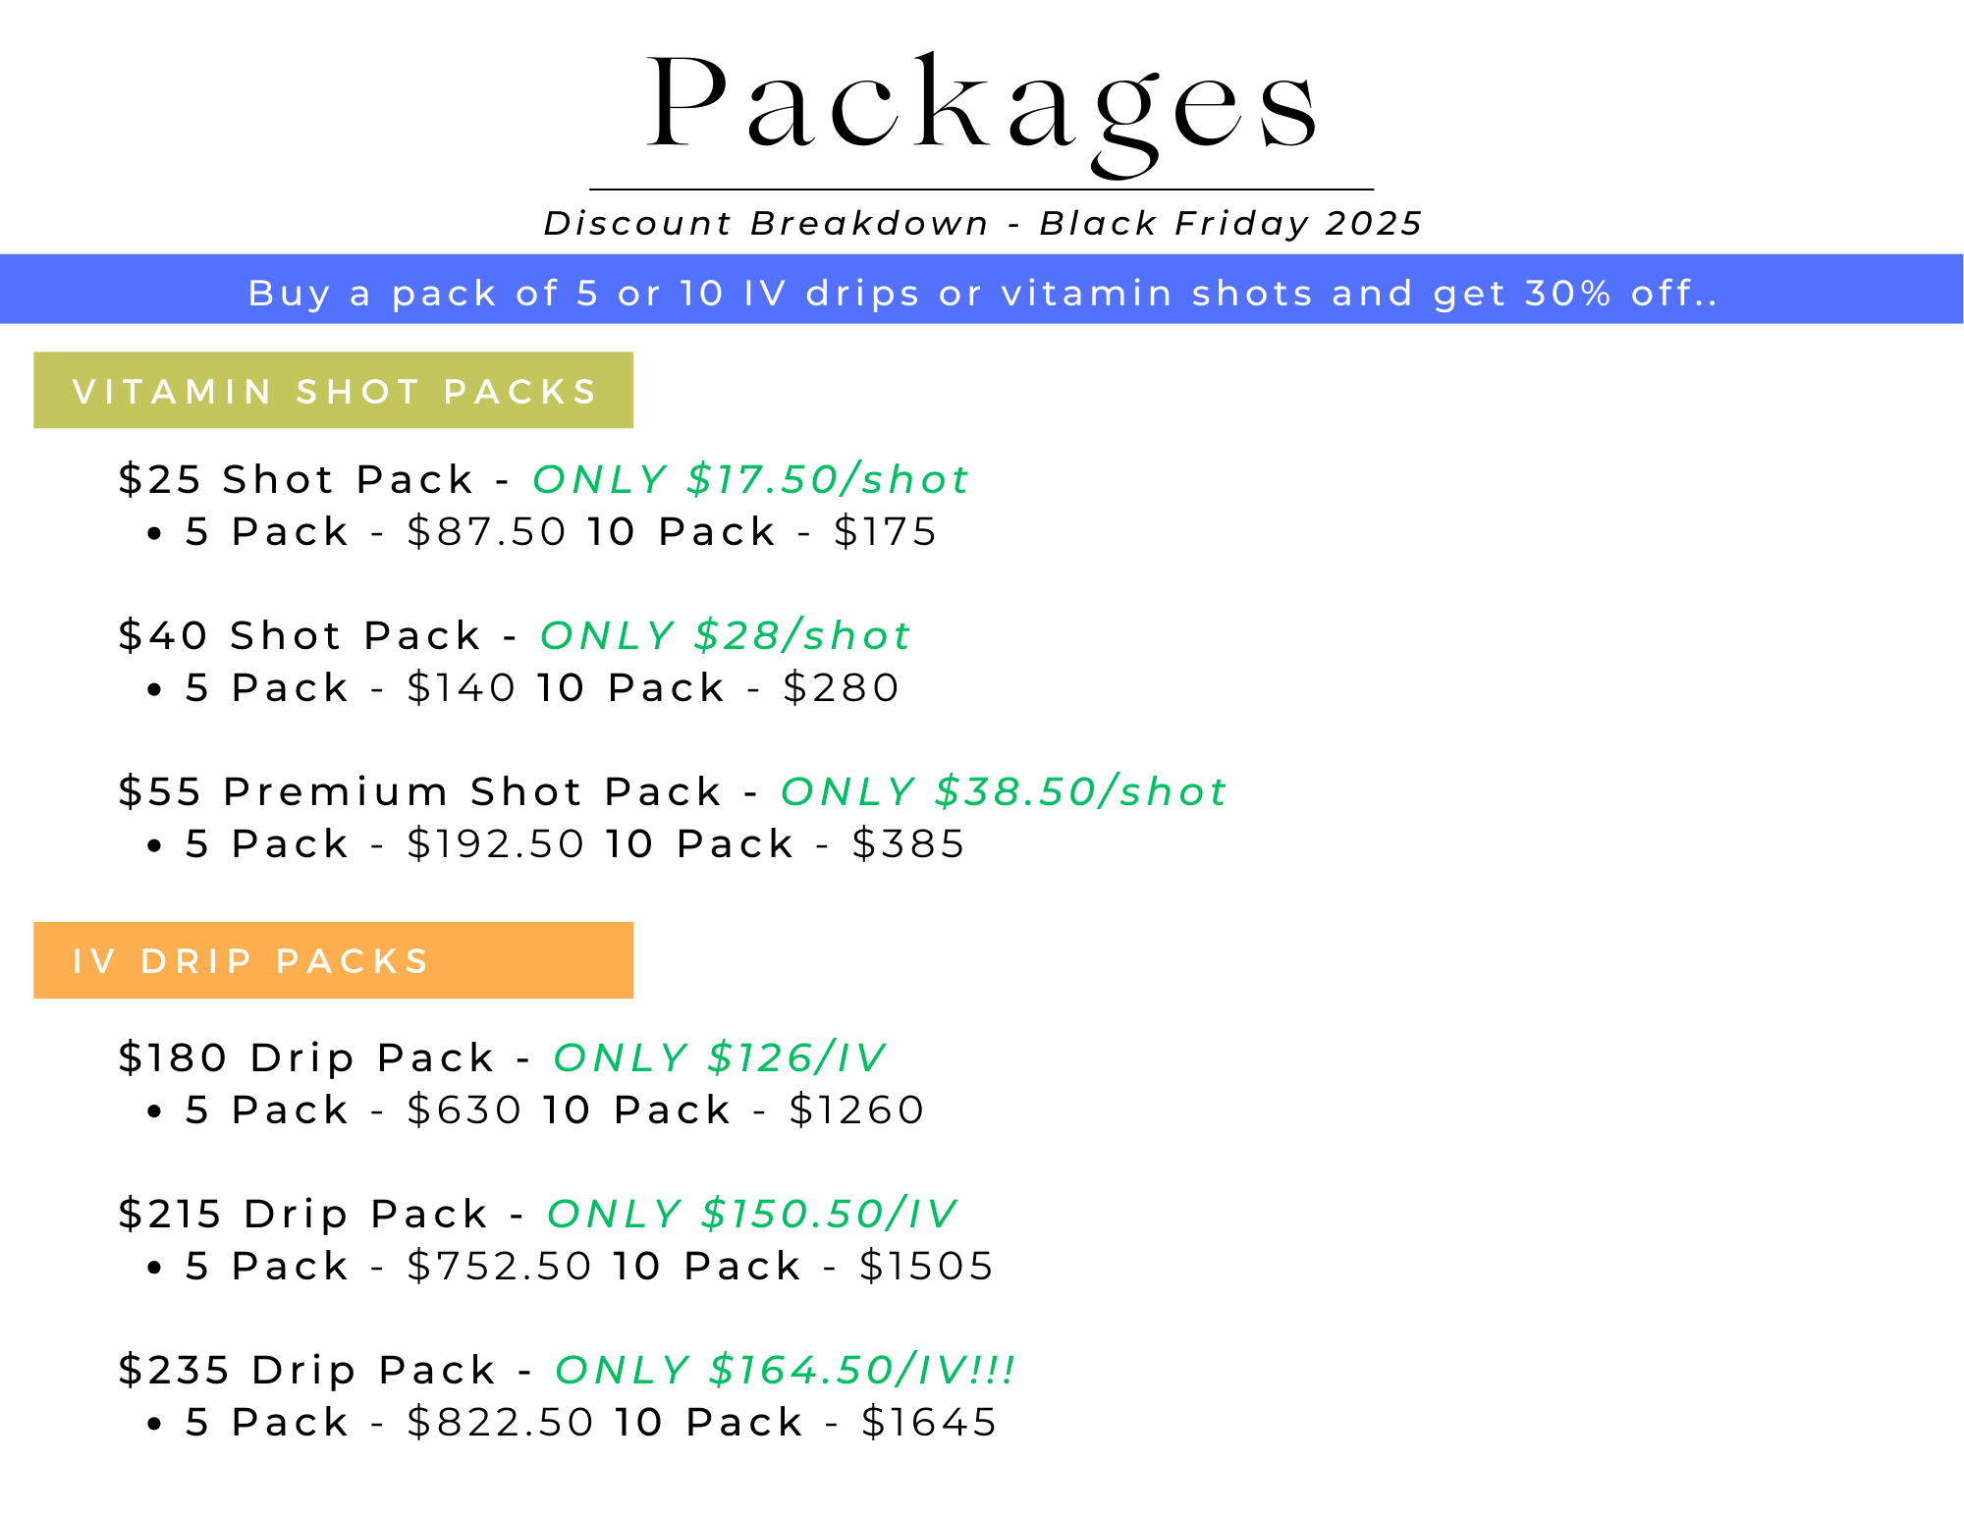This screenshot has width=1964, height=1517.
Task: Click the green ONLY $38.50/shot text
Action: click(x=1003, y=792)
